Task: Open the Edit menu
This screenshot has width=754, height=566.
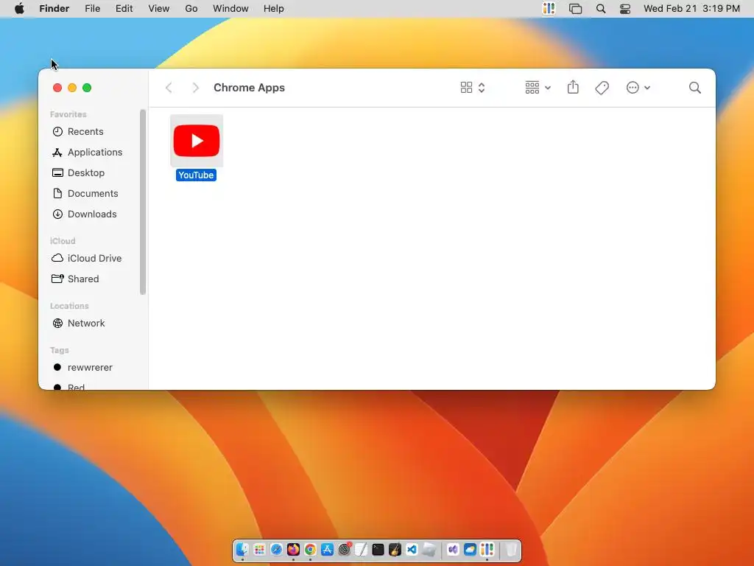Action: [x=124, y=9]
